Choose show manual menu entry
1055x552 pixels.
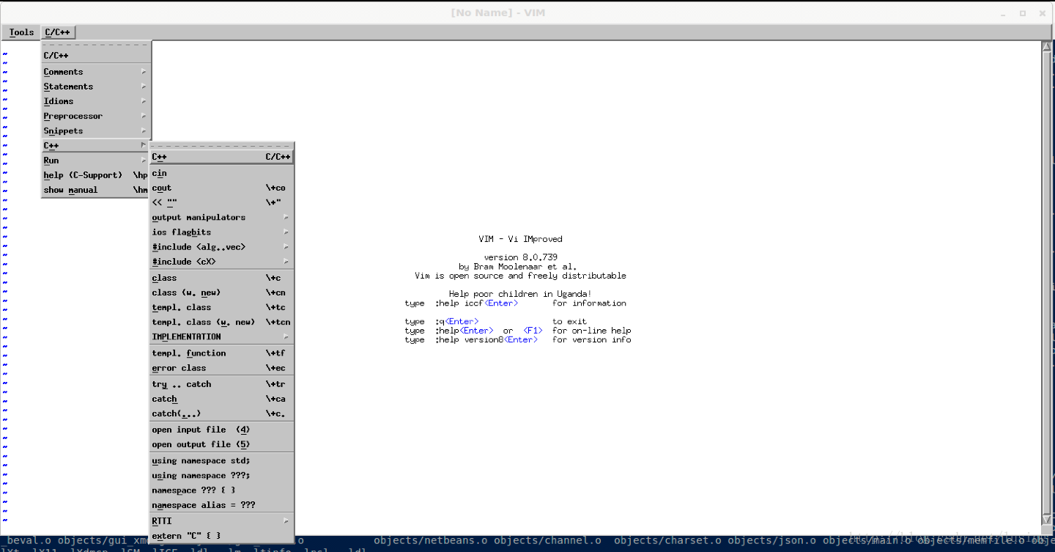(x=96, y=190)
